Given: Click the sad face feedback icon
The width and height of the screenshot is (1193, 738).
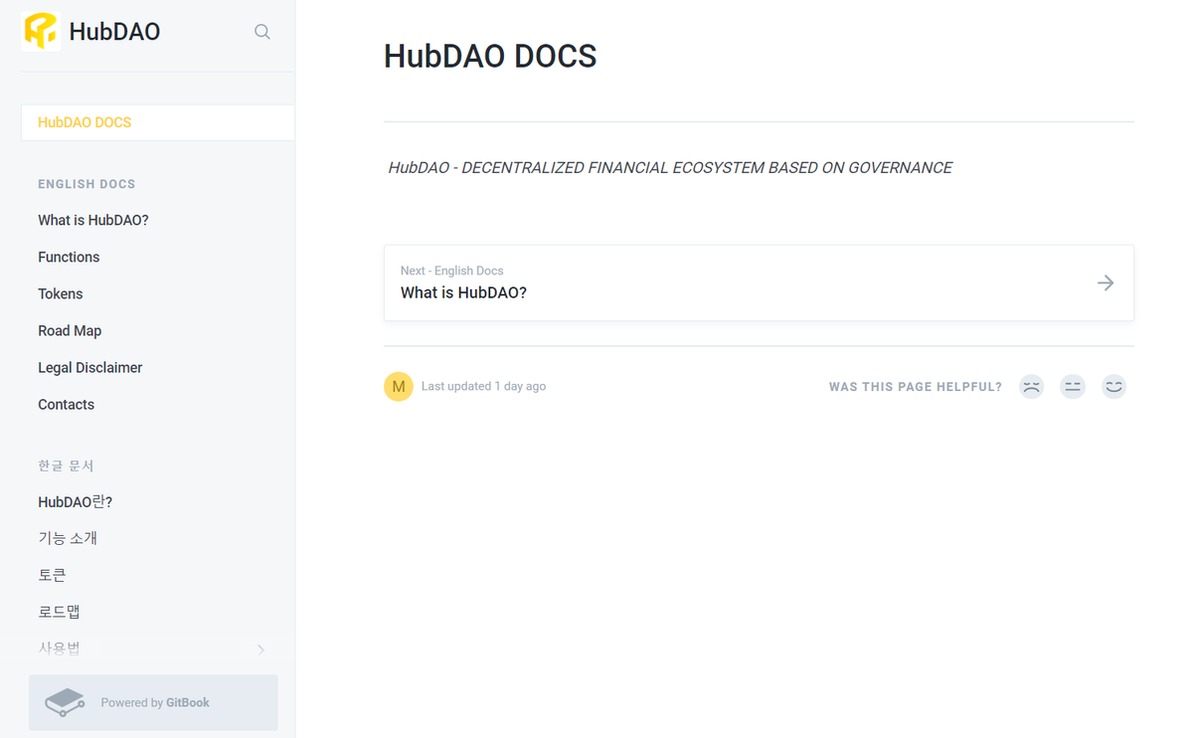Looking at the screenshot, I should click(x=1032, y=387).
